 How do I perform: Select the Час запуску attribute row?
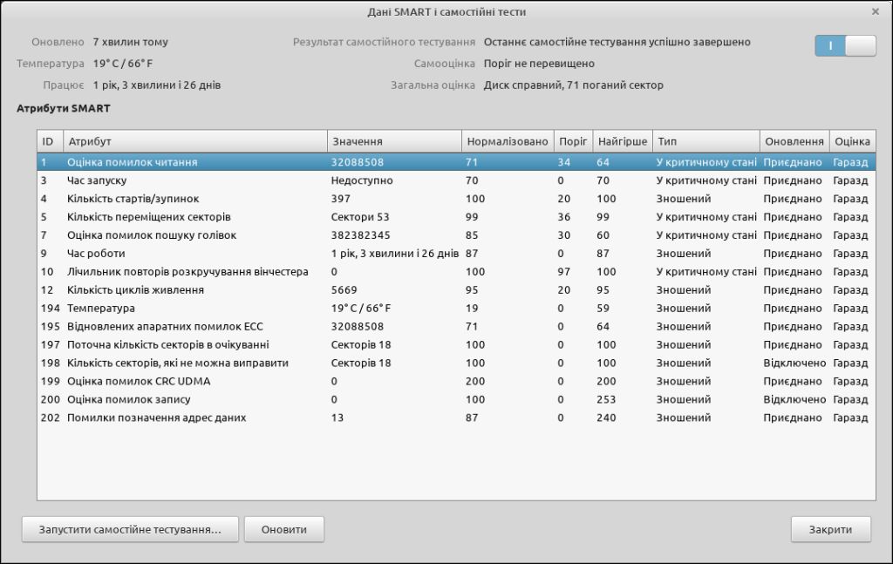pyautogui.click(x=456, y=180)
